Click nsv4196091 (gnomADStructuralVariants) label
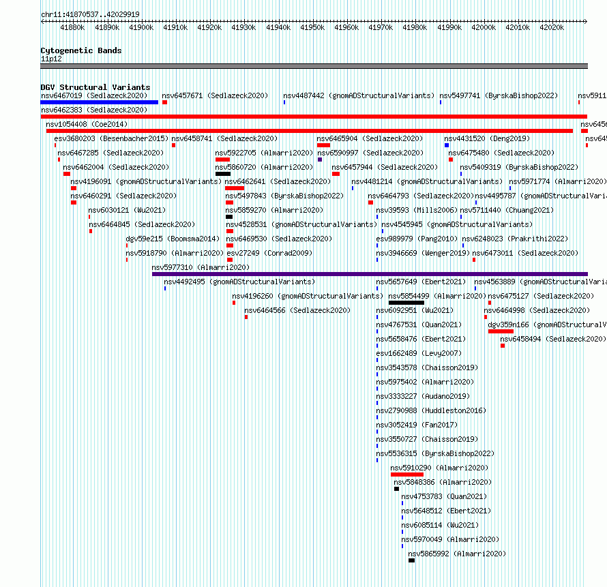Screen dimensions: 607x587 pos(146,181)
